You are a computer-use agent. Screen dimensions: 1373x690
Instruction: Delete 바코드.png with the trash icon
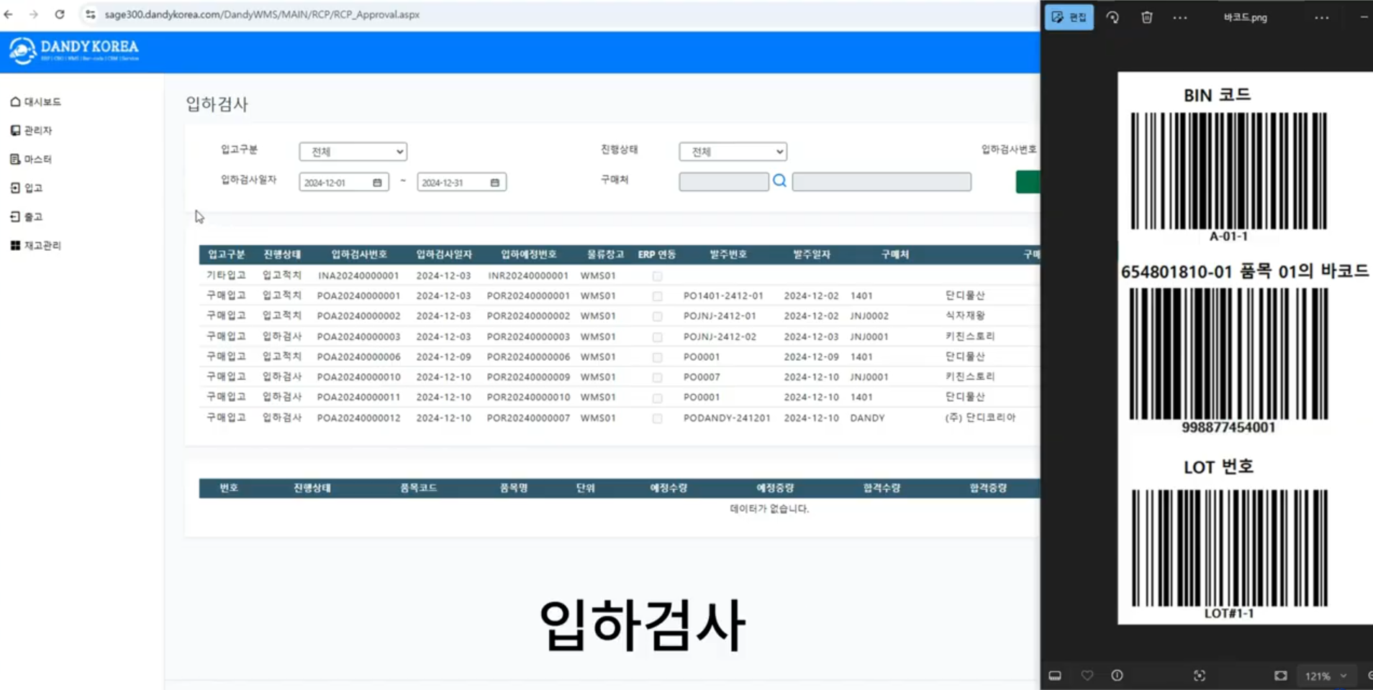(x=1146, y=17)
